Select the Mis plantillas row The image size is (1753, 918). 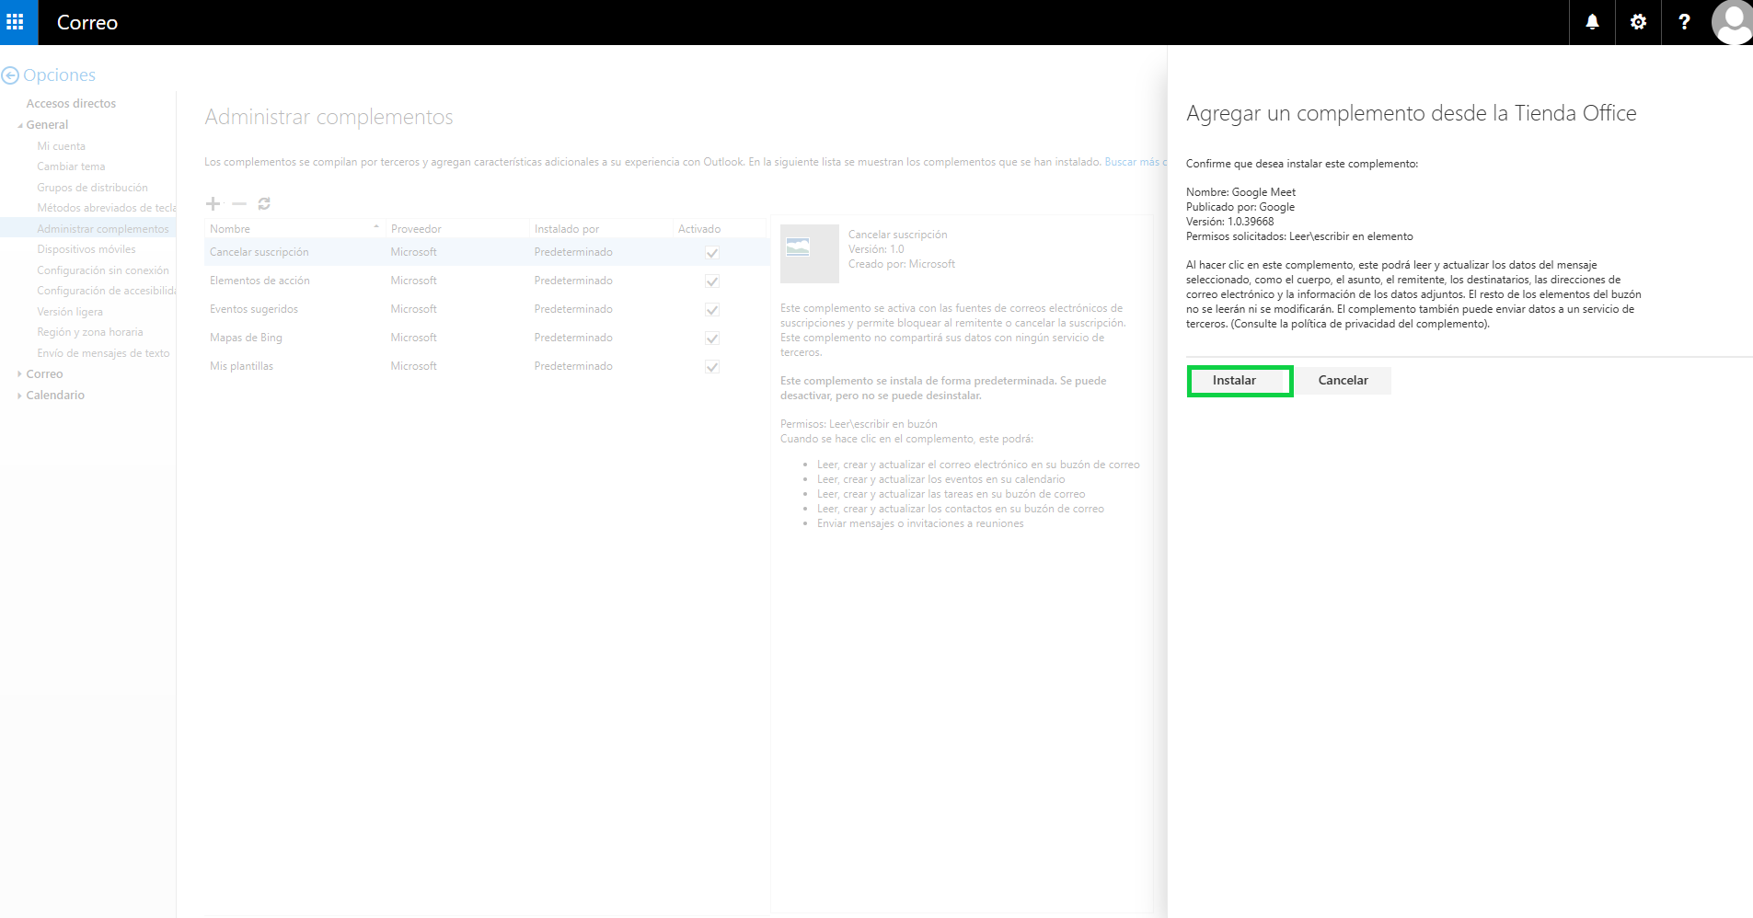(486, 366)
